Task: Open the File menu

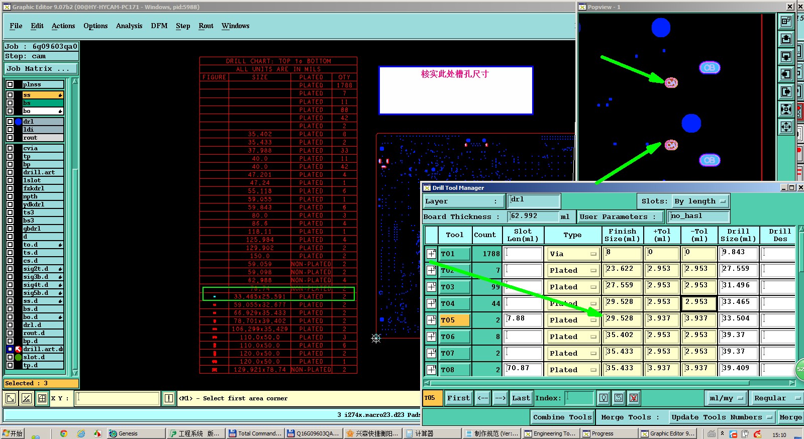Action: (16, 26)
